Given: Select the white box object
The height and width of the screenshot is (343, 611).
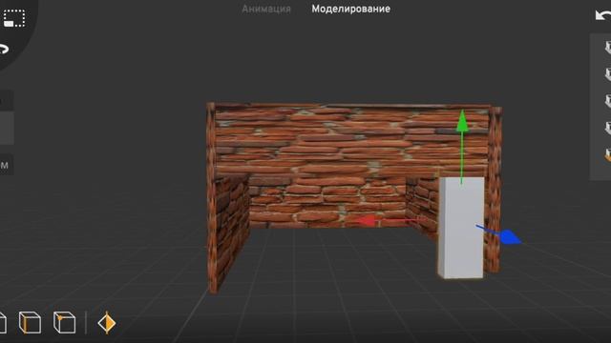Looking at the screenshot, I should [x=461, y=228].
